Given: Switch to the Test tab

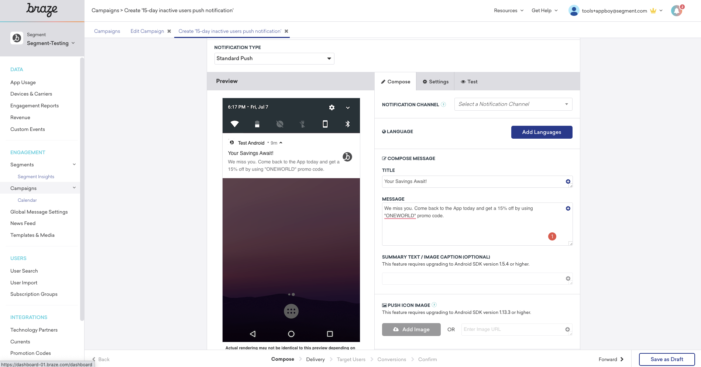Looking at the screenshot, I should [469, 81].
